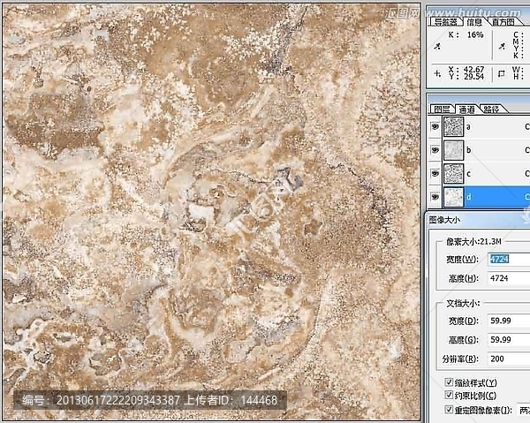Click the selection size icon beside W H
The image size is (530, 423).
tap(502, 73)
